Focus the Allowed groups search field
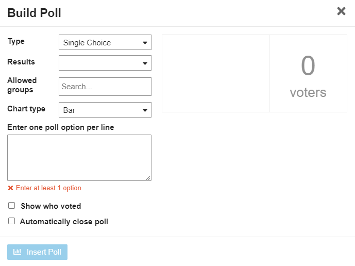Image resolution: width=355 pixels, height=266 pixels. [105, 87]
